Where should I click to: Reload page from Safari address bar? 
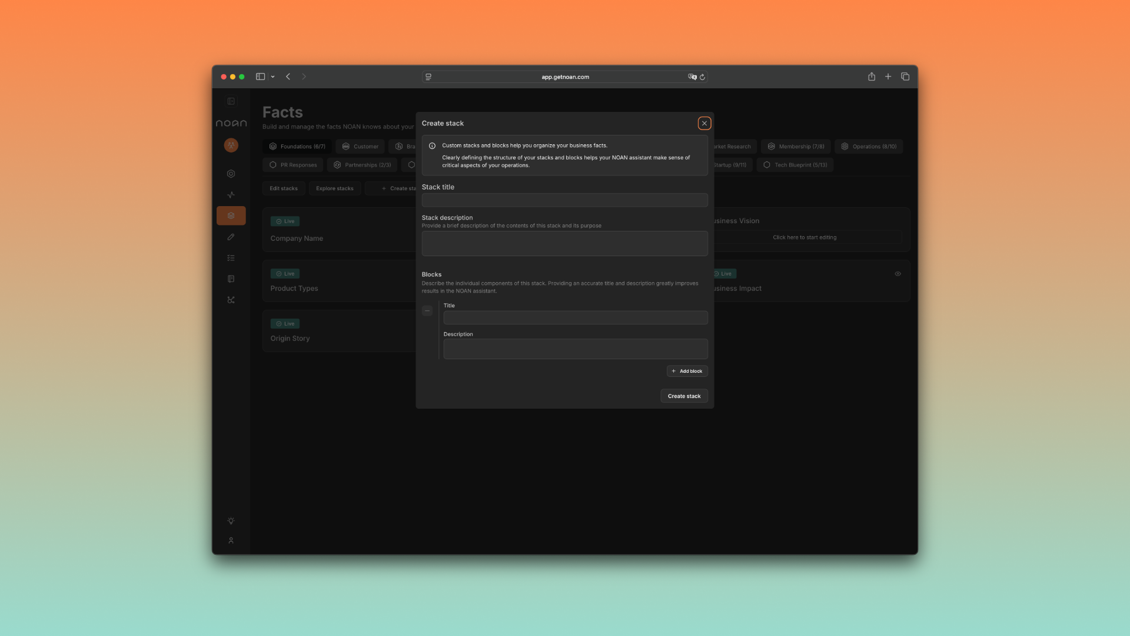[x=702, y=77]
